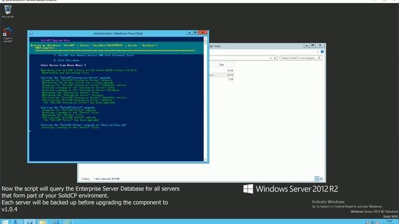
Task: Click the Windows Start button on the taskbar
Action: [x=5, y=222]
